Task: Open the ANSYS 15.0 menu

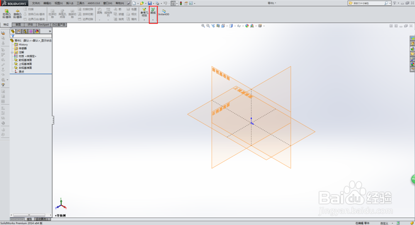Action: coord(94,3)
